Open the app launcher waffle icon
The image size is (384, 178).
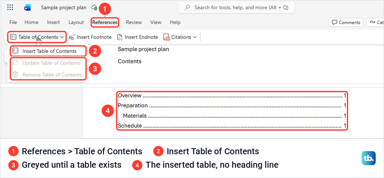point(10,7)
